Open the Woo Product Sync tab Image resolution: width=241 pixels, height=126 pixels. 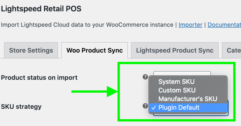click(x=95, y=50)
